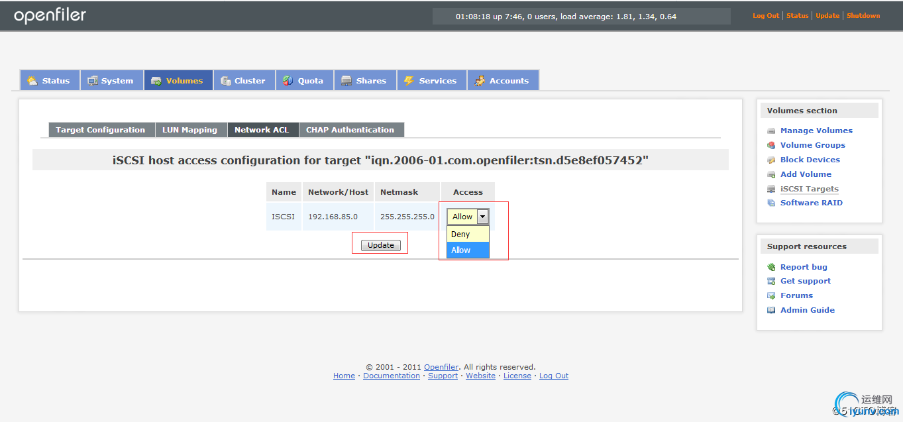
Task: Click the Manage Volumes sidebar icon
Action: 771,131
